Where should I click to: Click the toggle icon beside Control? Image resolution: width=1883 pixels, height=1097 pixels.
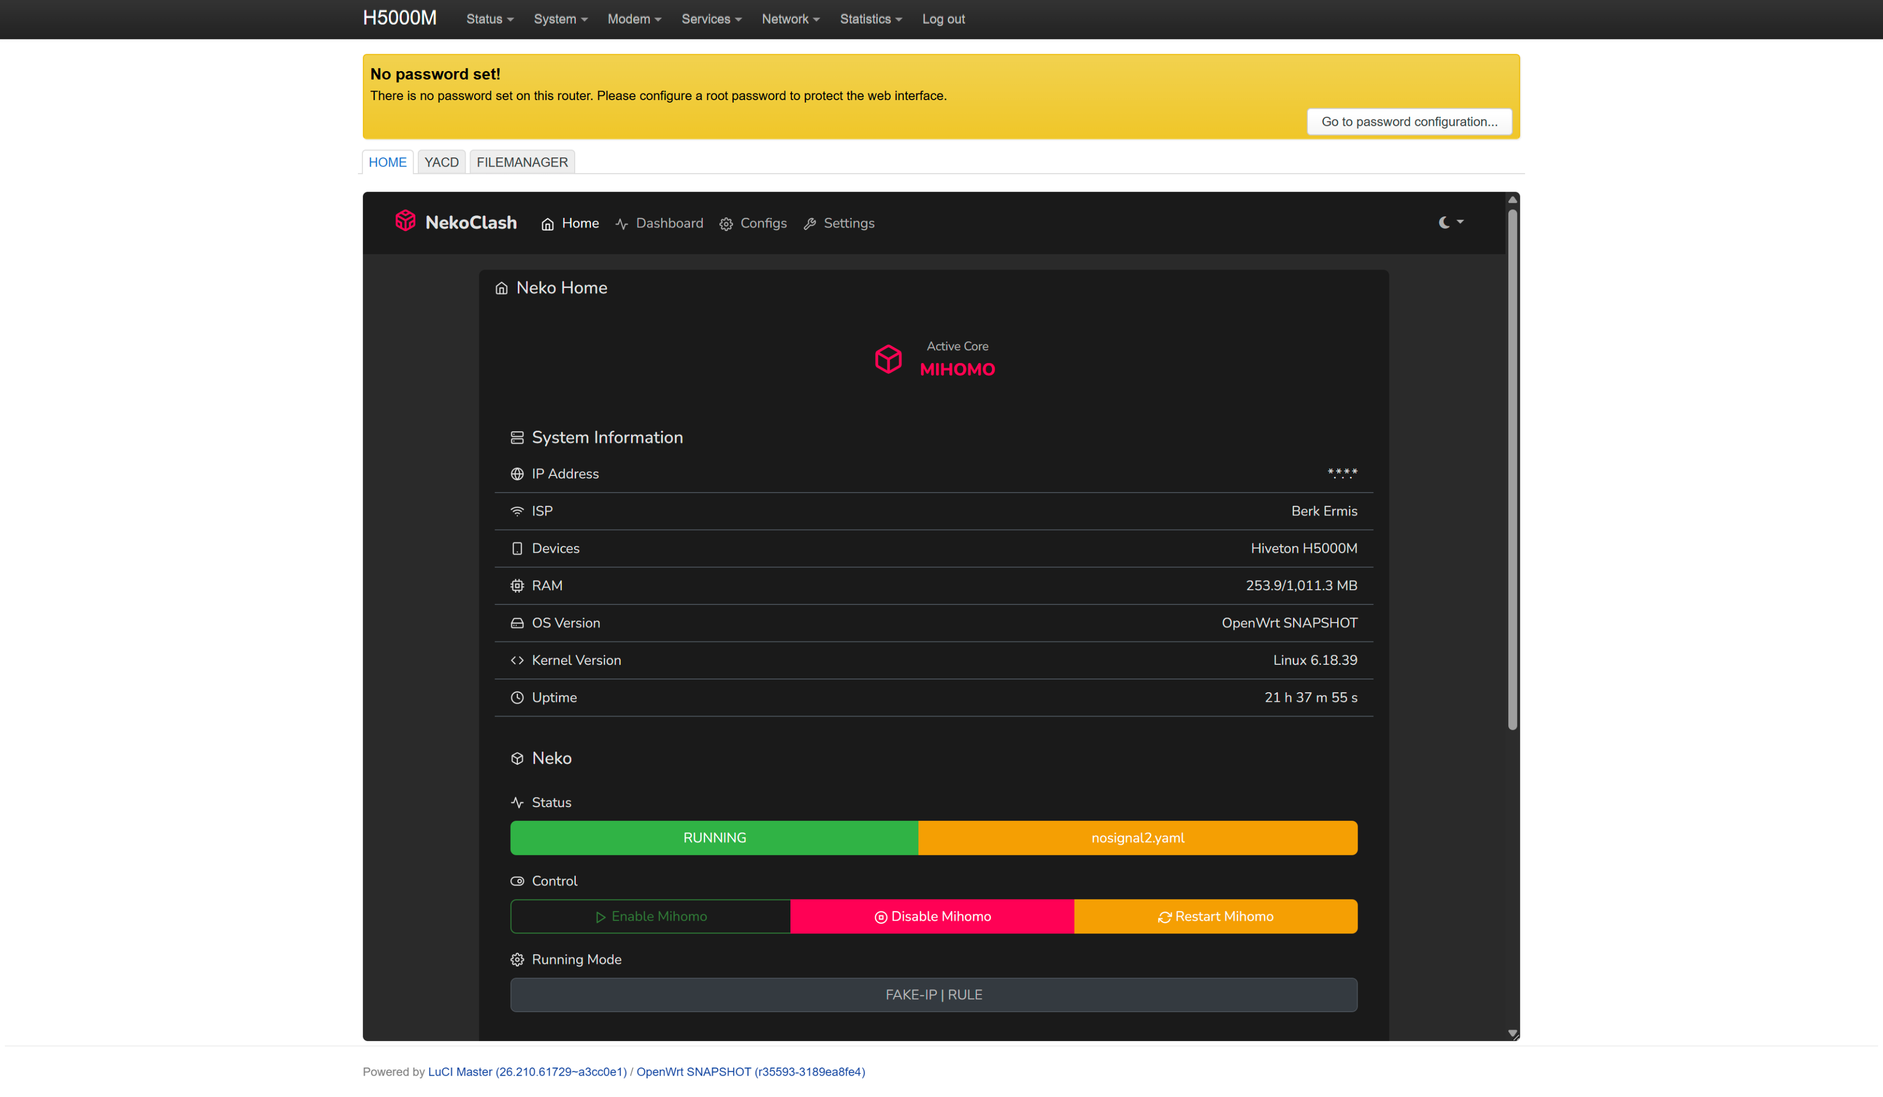(x=517, y=881)
